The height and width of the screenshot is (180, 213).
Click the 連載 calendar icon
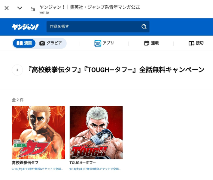pos(147,43)
